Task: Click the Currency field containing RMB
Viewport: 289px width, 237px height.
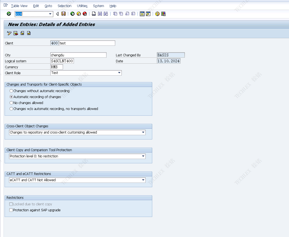Action: (x=57, y=67)
